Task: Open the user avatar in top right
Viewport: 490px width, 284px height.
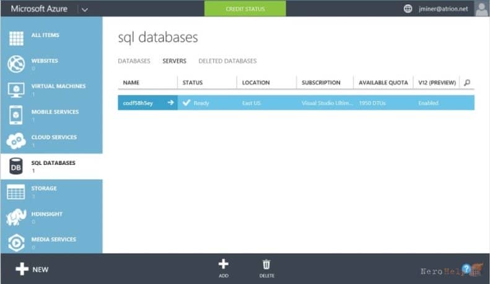Action: 481,9
